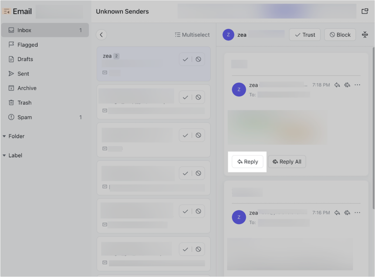Image resolution: width=375 pixels, height=277 pixels.
Task: Trust the second sender in the list
Action: click(x=186, y=98)
